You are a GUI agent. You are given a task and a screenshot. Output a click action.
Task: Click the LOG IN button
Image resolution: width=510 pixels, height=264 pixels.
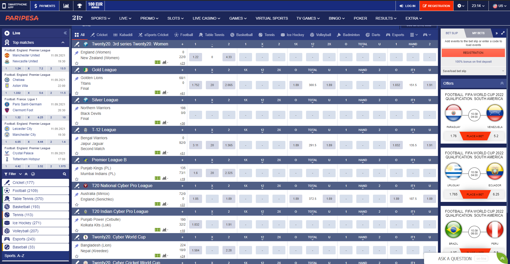coord(407,6)
